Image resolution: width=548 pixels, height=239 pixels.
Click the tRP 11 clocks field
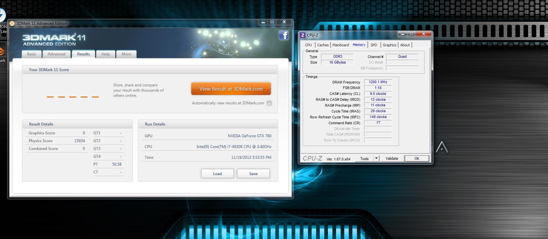tap(378, 105)
